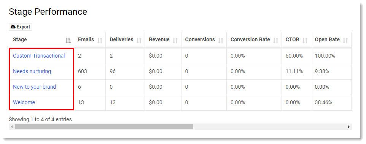This screenshot has height=144, width=366.
Task: Open the Custom Transactional stage link
Action: pyautogui.click(x=39, y=56)
